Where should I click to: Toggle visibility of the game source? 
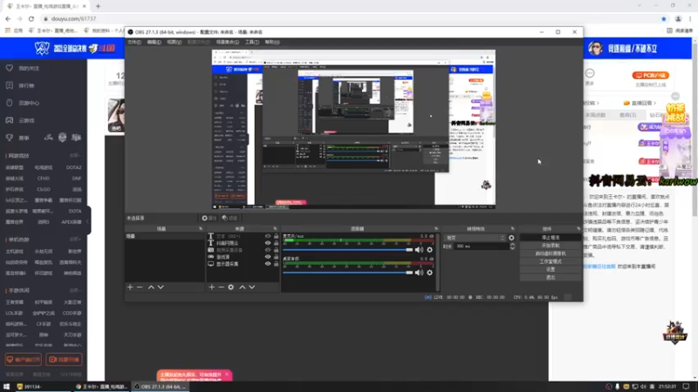[268, 257]
